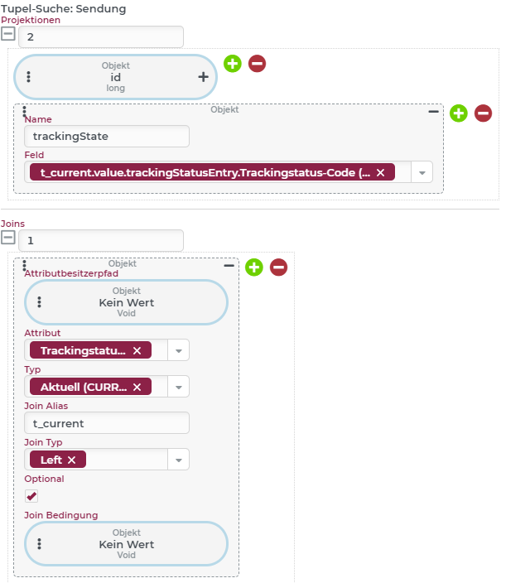Clear the Left join type tag
The width and height of the screenshot is (506, 583).
[72, 460]
